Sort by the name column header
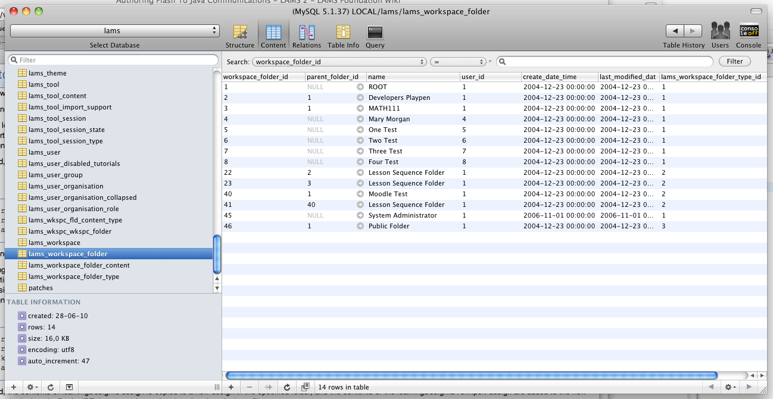This screenshot has height=399, width=773. (x=412, y=77)
